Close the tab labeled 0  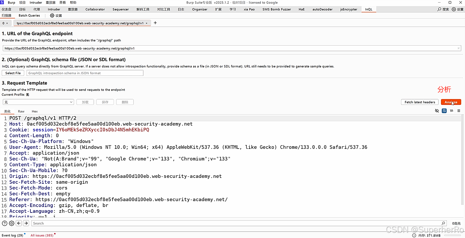pos(7,23)
